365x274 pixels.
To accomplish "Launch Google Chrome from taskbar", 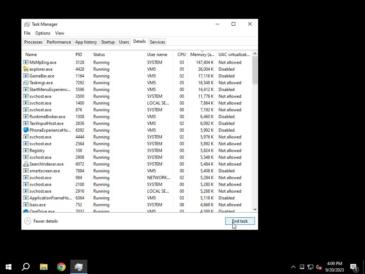I will (x=61, y=267).
